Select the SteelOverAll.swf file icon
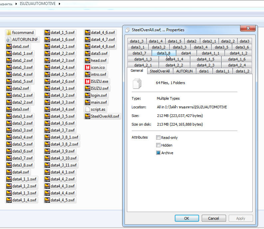The width and height of the screenshot is (264, 229). (x=87, y=116)
